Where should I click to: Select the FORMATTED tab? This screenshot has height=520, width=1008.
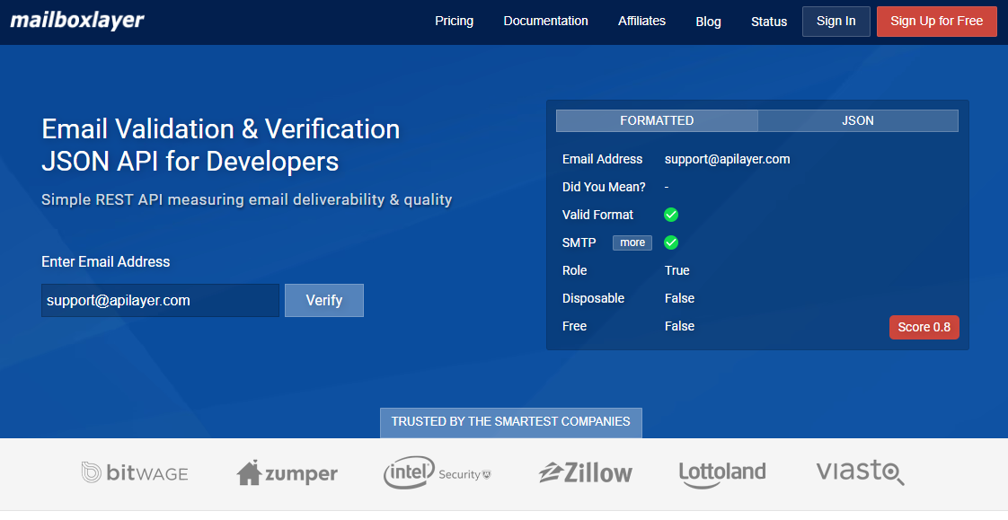(657, 120)
